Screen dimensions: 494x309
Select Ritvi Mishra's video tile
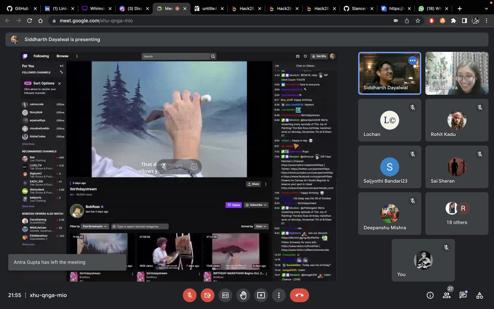[x=456, y=73]
